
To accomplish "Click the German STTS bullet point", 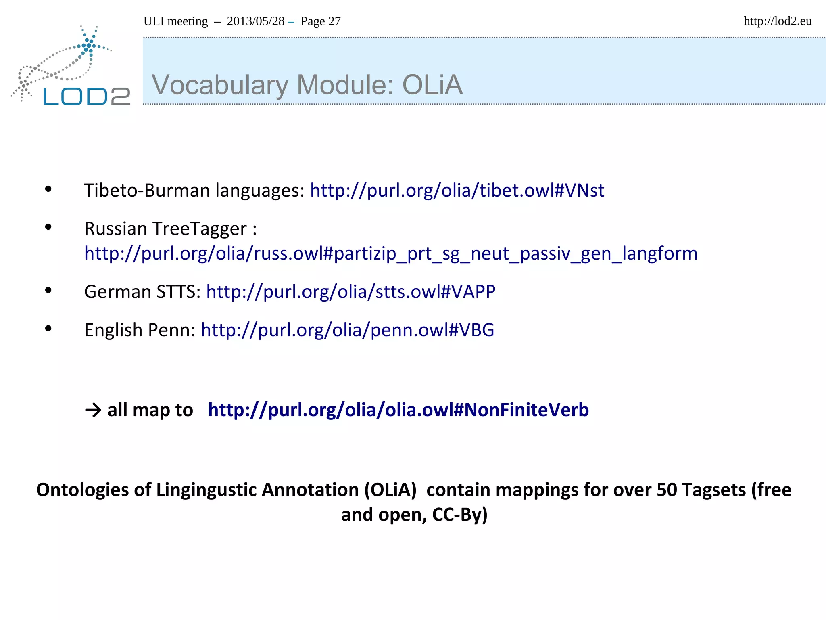I will tap(142, 291).
